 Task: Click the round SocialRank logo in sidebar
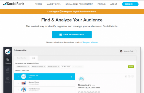click(8, 52)
